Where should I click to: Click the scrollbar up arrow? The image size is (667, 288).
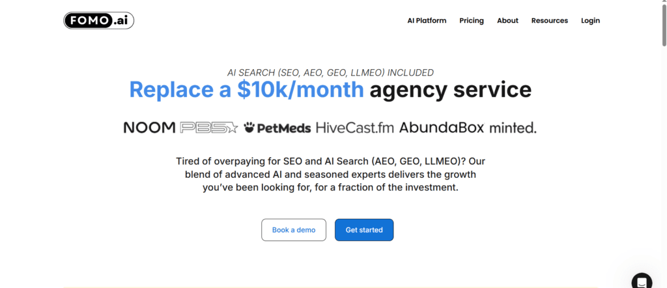click(x=663, y=4)
